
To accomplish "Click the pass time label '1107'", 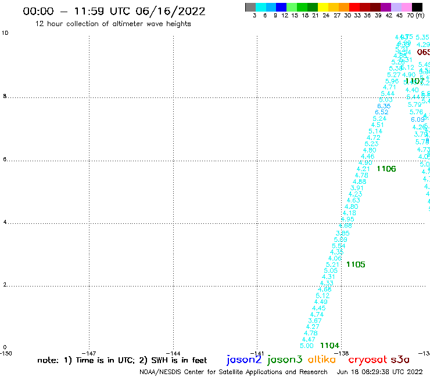I will [414, 81].
